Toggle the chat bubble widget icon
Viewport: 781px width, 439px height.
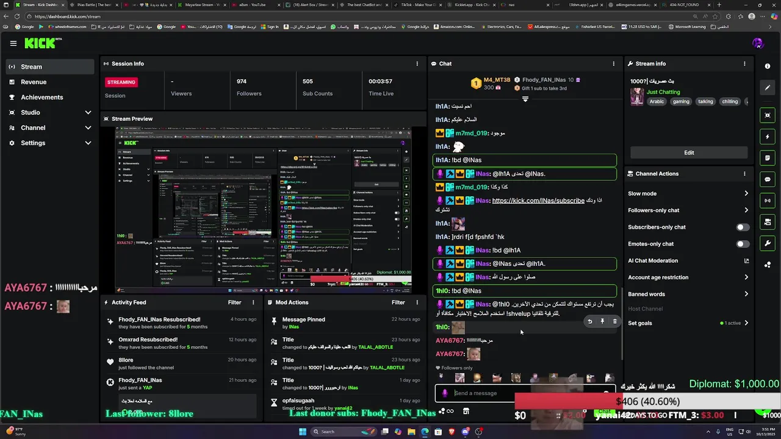[x=768, y=179]
